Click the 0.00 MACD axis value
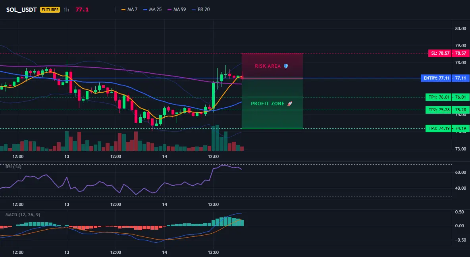 coord(460,226)
